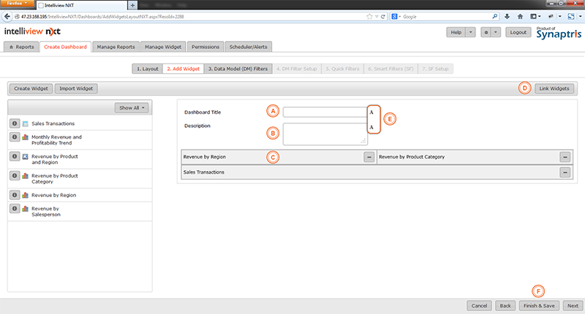Open bookmarks history dropdown arrow in URL bar

tap(377, 16)
